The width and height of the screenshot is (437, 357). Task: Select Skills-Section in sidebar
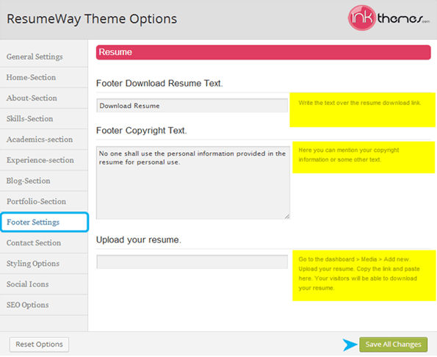[x=44, y=119]
